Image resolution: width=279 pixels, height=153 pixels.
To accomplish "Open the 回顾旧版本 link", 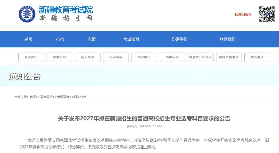I will click(x=243, y=15).
